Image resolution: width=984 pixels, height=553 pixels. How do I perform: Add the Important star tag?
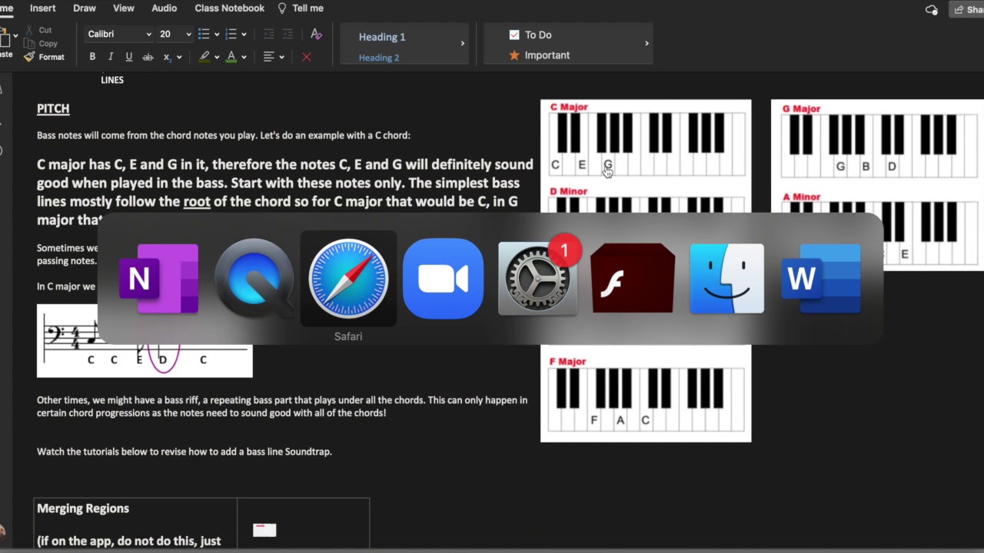coord(540,55)
